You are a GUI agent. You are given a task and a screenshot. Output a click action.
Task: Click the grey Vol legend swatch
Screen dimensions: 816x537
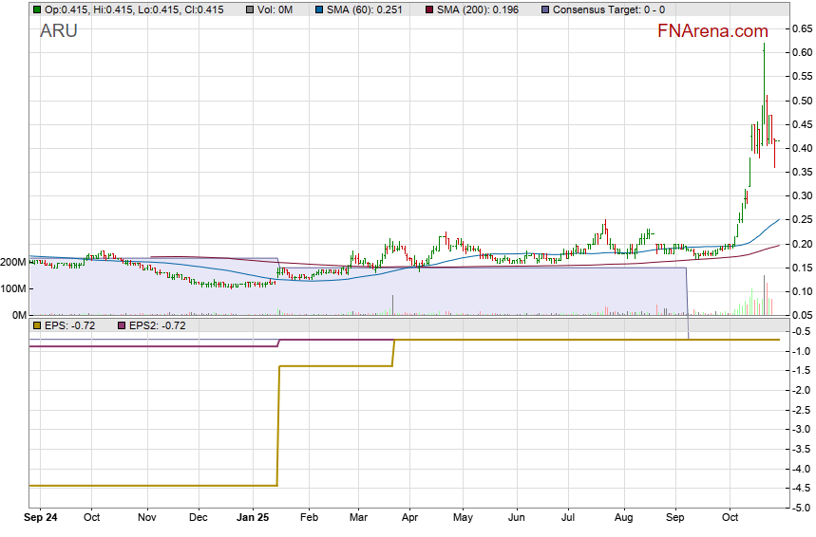click(249, 9)
